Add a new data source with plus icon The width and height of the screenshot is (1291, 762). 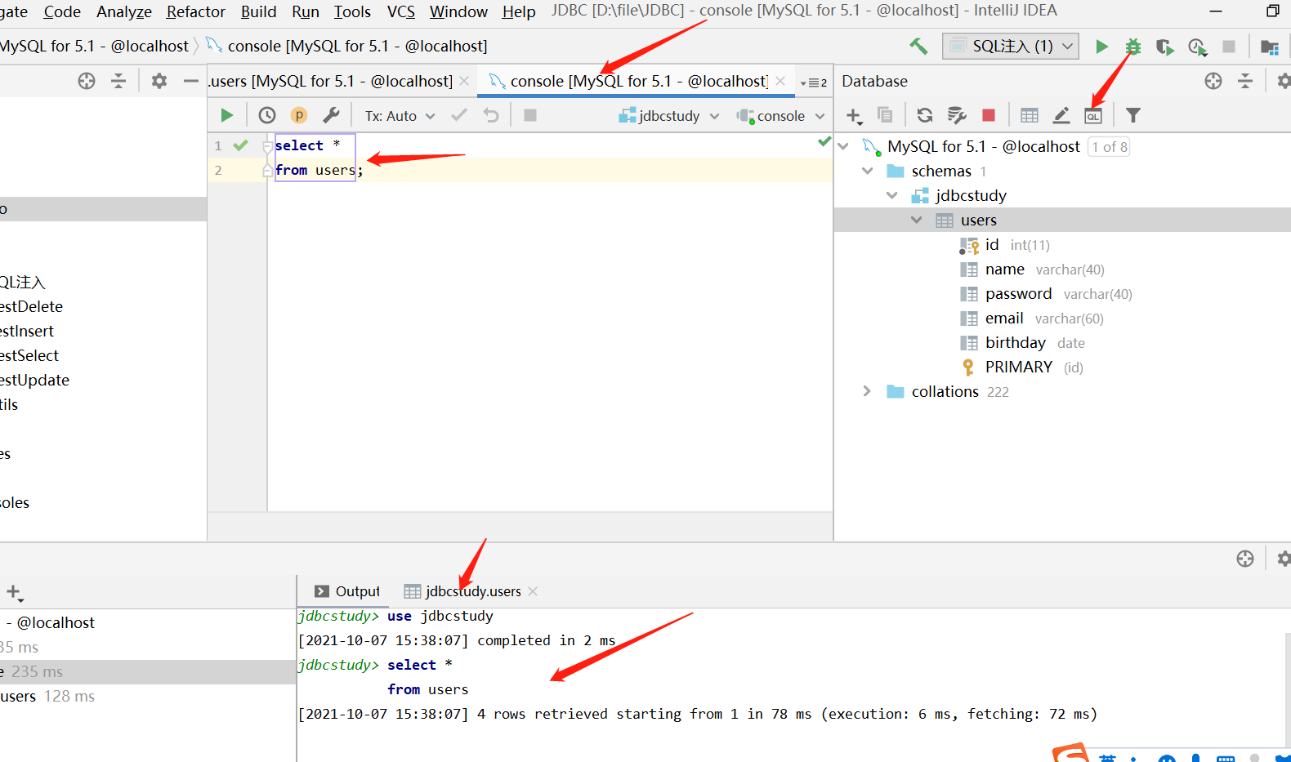[x=854, y=116]
